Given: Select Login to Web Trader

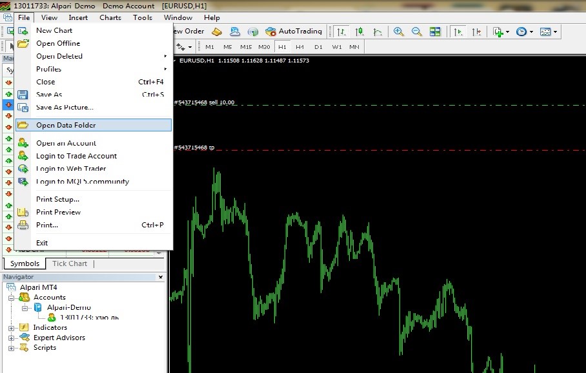Looking at the screenshot, I should click(94, 169).
